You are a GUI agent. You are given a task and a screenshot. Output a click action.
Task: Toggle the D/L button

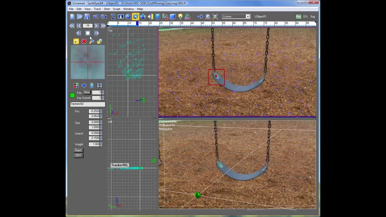tap(305, 17)
